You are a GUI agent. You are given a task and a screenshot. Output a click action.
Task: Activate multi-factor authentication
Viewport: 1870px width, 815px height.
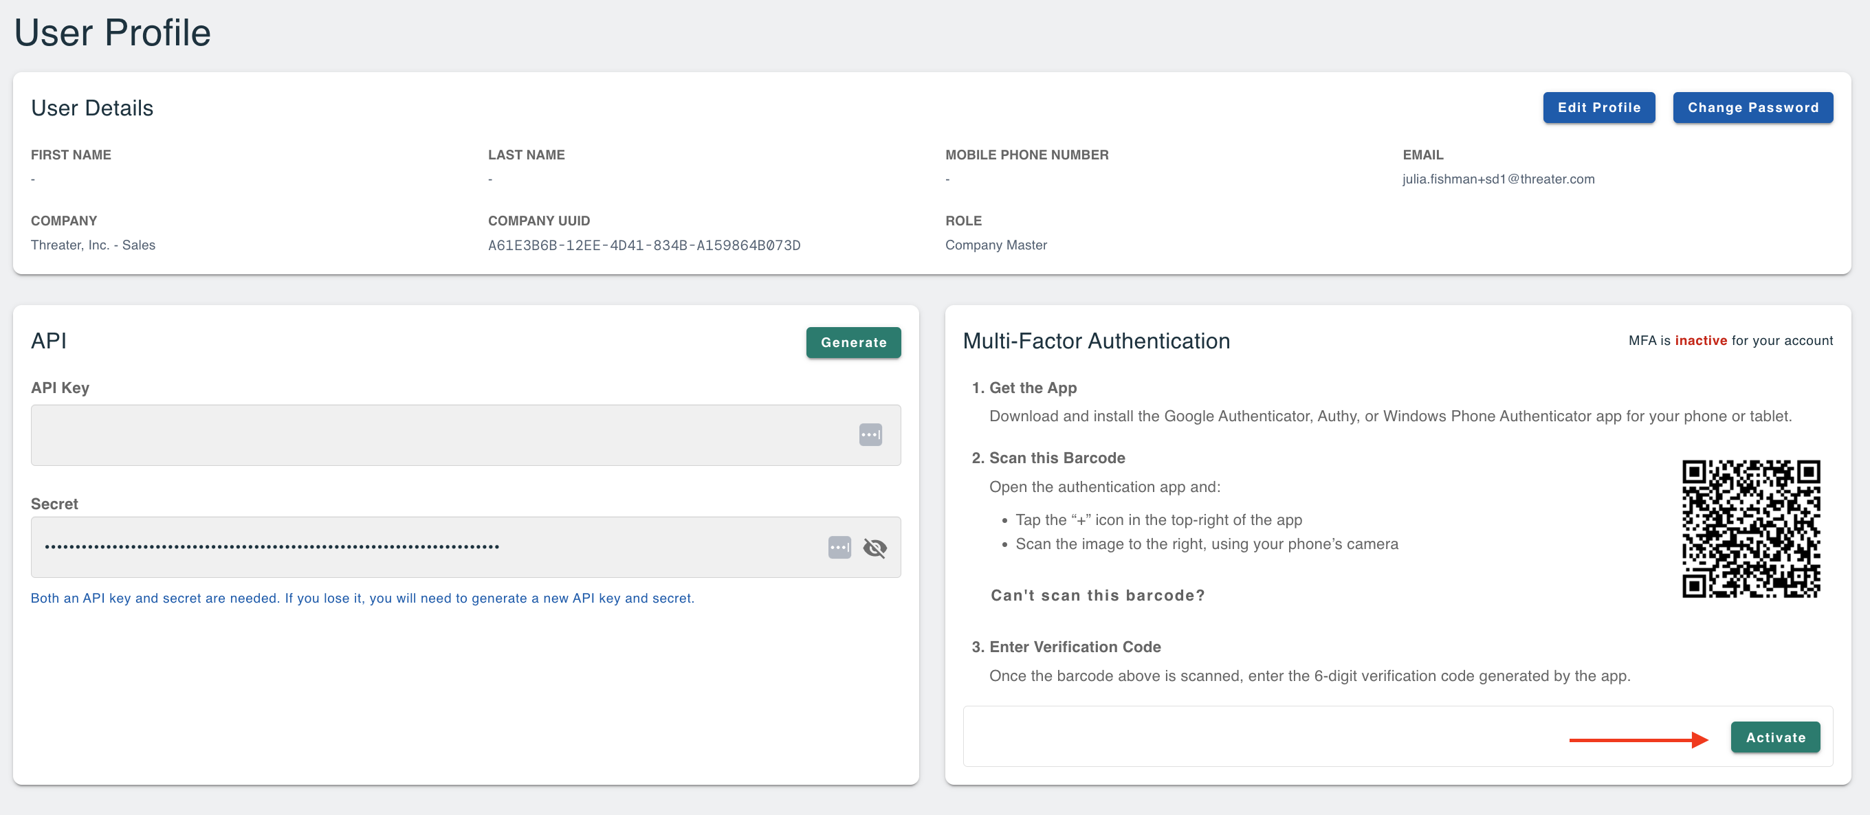click(x=1775, y=737)
